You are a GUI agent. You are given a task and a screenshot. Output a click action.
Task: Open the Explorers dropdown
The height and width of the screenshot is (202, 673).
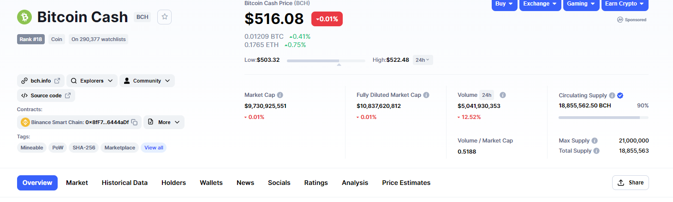tap(92, 81)
